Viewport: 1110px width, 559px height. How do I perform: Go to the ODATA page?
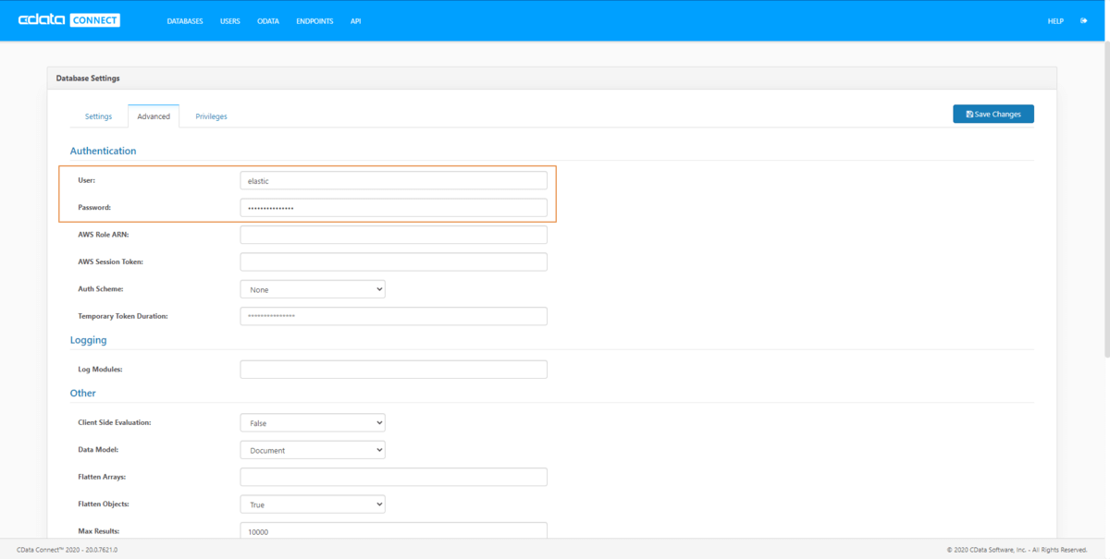click(268, 21)
